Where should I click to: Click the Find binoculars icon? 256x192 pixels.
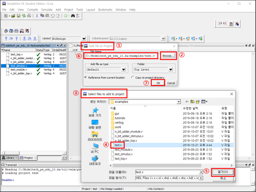click(x=73, y=16)
